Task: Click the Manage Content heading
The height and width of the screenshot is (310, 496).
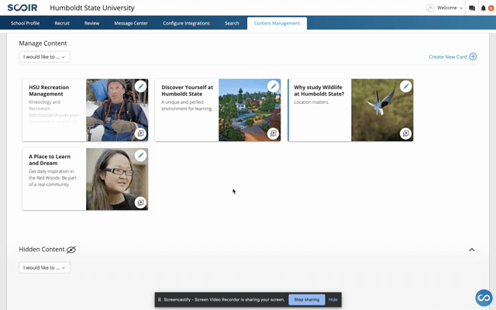Action: (x=43, y=43)
